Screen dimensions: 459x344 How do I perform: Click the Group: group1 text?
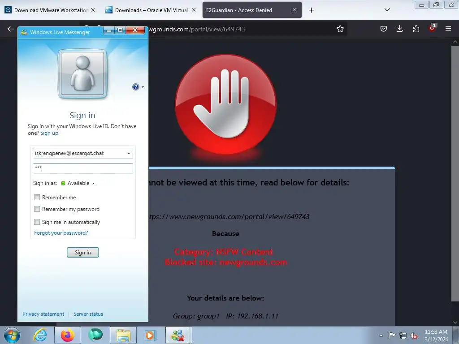[196, 316]
